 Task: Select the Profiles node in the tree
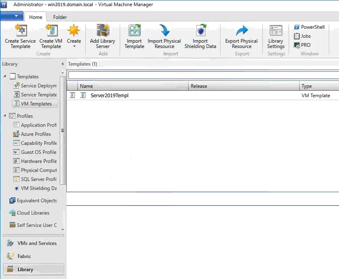point(21,116)
